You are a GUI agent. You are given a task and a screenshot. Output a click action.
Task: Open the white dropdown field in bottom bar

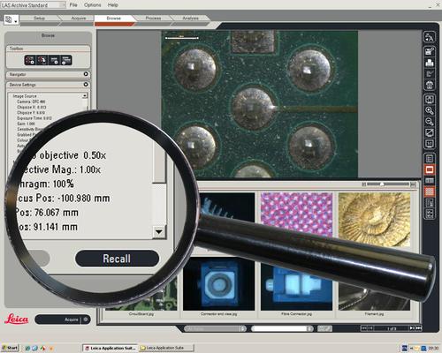point(282,328)
